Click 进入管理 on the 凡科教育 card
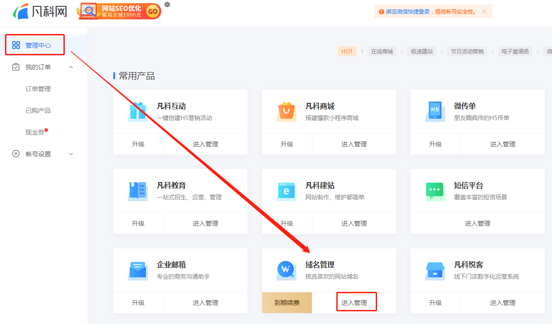Viewport: 552px width, 324px height. (x=205, y=223)
